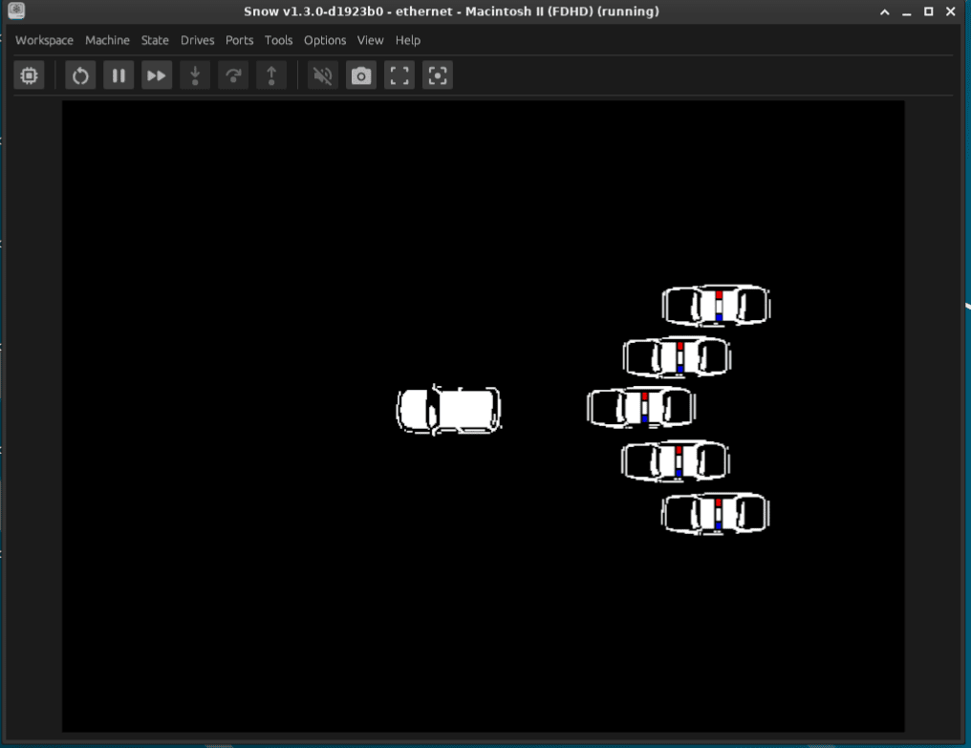Open the View menu
971x748 pixels.
click(x=370, y=40)
